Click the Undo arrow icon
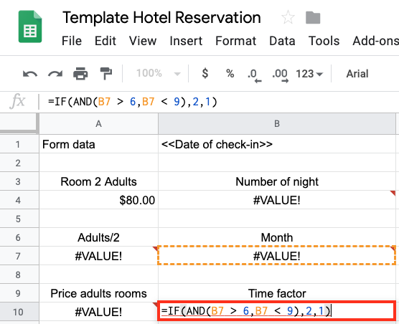Screen dimensions: 399x324 30,74
